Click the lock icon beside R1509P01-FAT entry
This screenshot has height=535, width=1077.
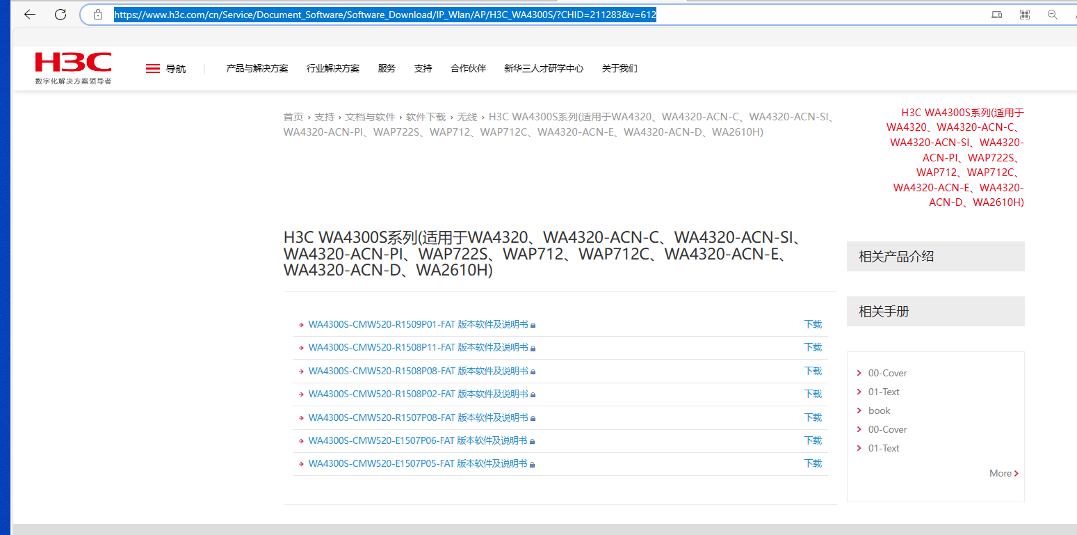[533, 325]
